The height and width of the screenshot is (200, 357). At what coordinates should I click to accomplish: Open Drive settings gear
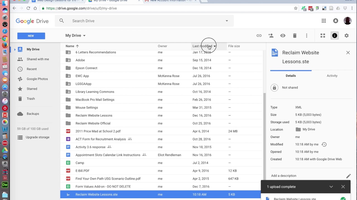(347, 36)
